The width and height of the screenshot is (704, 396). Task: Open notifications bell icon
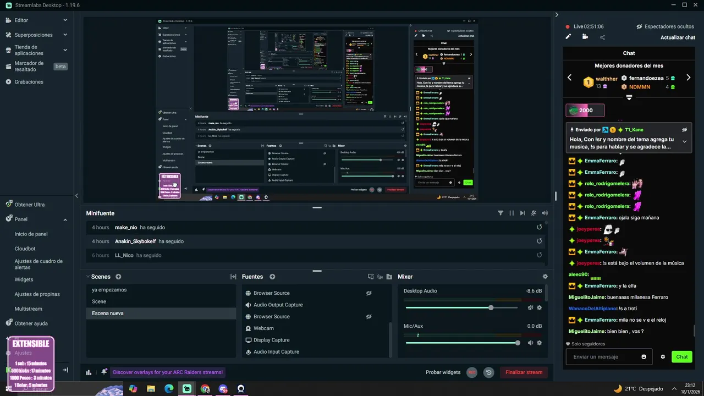104,372
